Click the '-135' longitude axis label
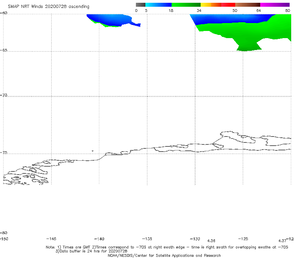294x258 pixels. 147,239
